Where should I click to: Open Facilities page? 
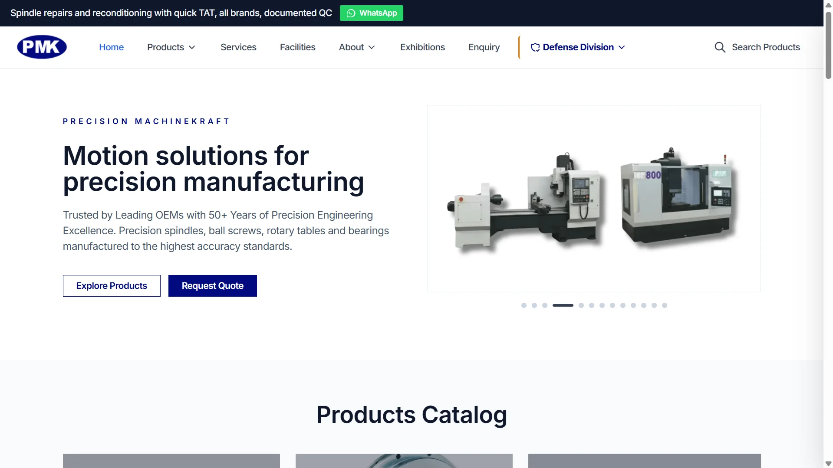click(297, 47)
